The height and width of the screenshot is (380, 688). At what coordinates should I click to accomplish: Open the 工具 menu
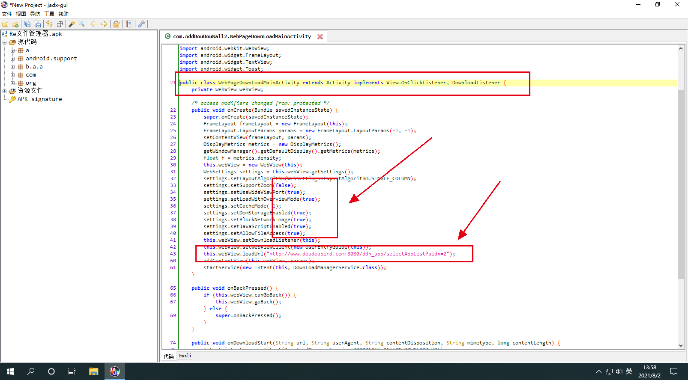[49, 14]
